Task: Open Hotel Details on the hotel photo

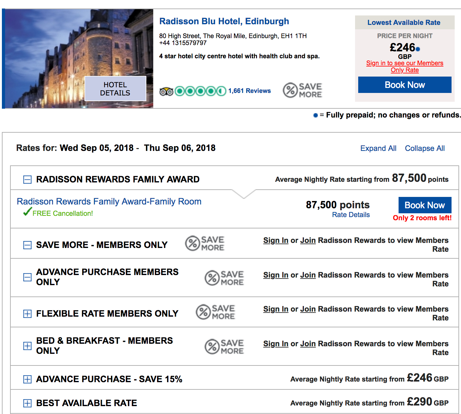Action: [115, 89]
